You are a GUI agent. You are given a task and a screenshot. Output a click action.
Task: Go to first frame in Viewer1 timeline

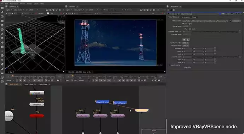point(97,80)
